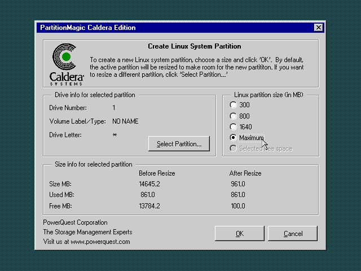
Task: Click the Create Linux System Partition heading
Action: click(194, 46)
